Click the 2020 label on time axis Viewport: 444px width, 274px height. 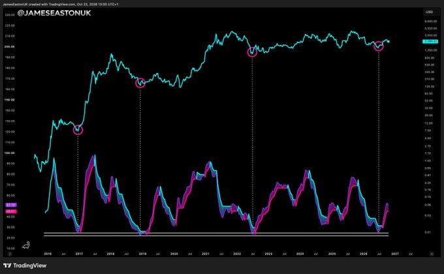pyautogui.click(x=174, y=254)
